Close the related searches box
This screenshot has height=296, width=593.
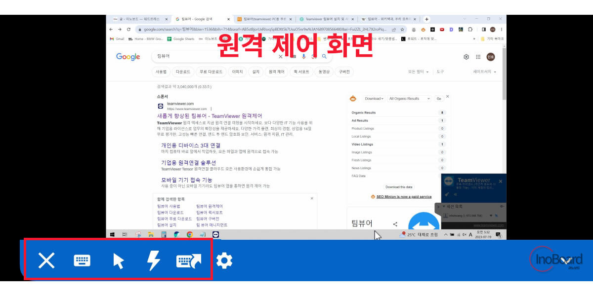(312, 198)
